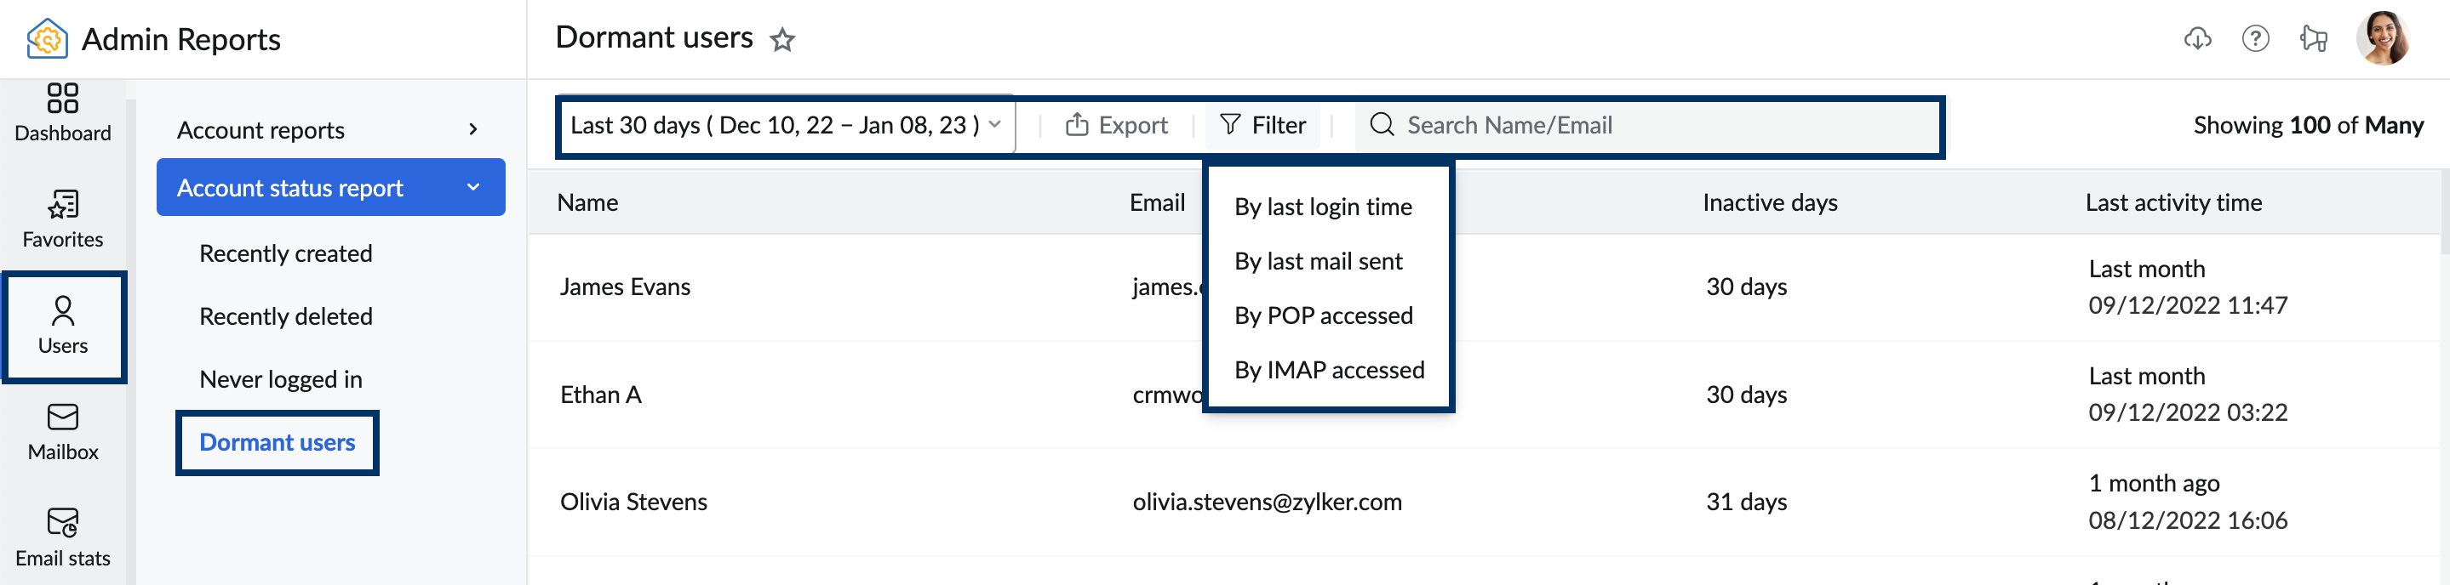Select the Users sidebar icon
2450x585 pixels.
63,310
